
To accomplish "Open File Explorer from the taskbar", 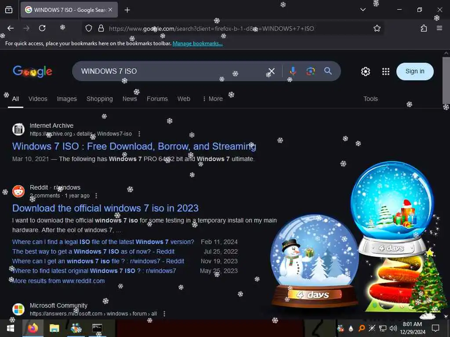I will pos(54,328).
